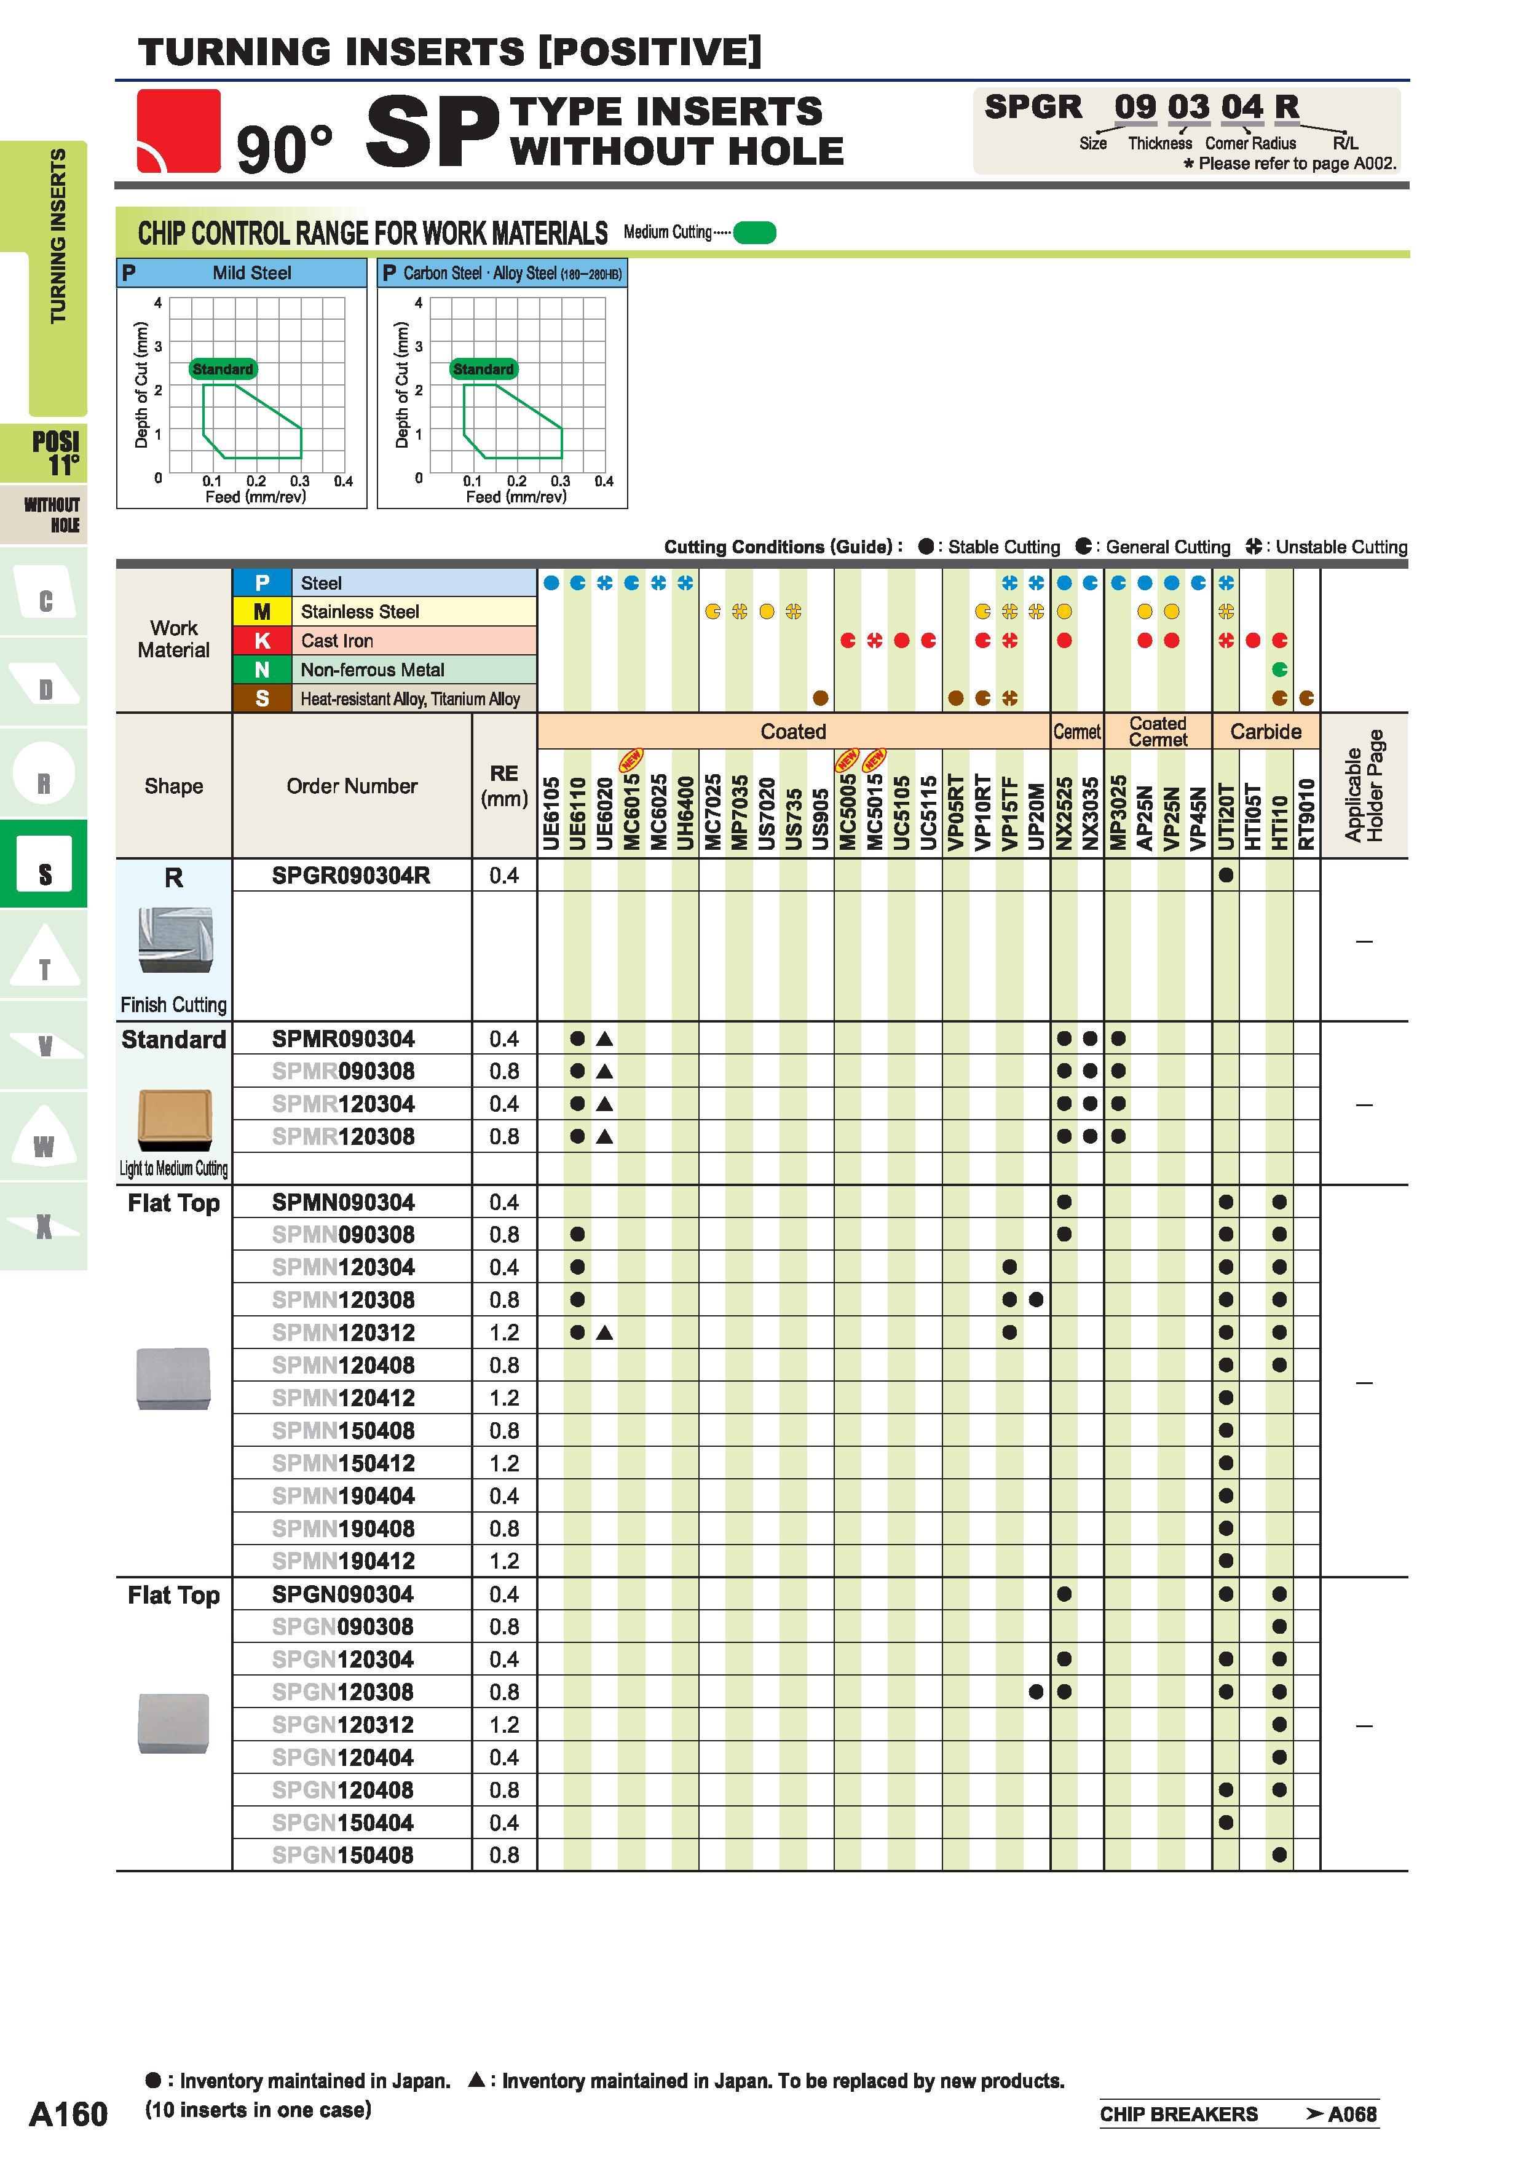The image size is (1524, 2157).
Task: Click the red K Cast Iron badge
Action: (262, 641)
